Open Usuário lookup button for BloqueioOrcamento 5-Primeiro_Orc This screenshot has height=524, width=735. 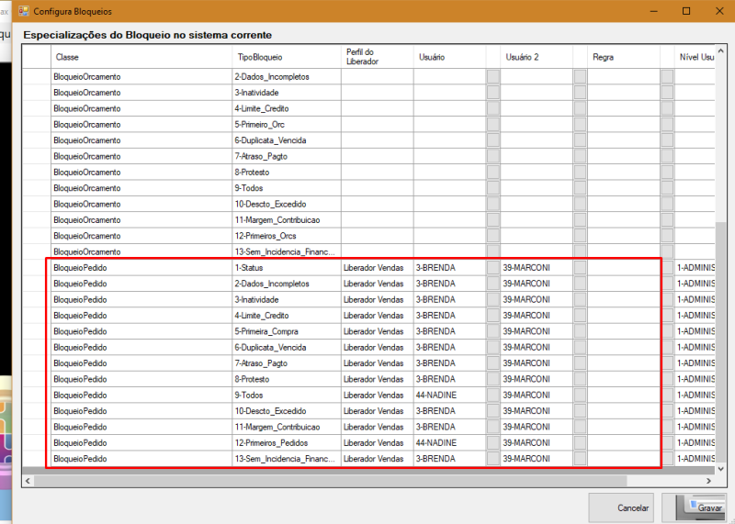pyautogui.click(x=493, y=125)
